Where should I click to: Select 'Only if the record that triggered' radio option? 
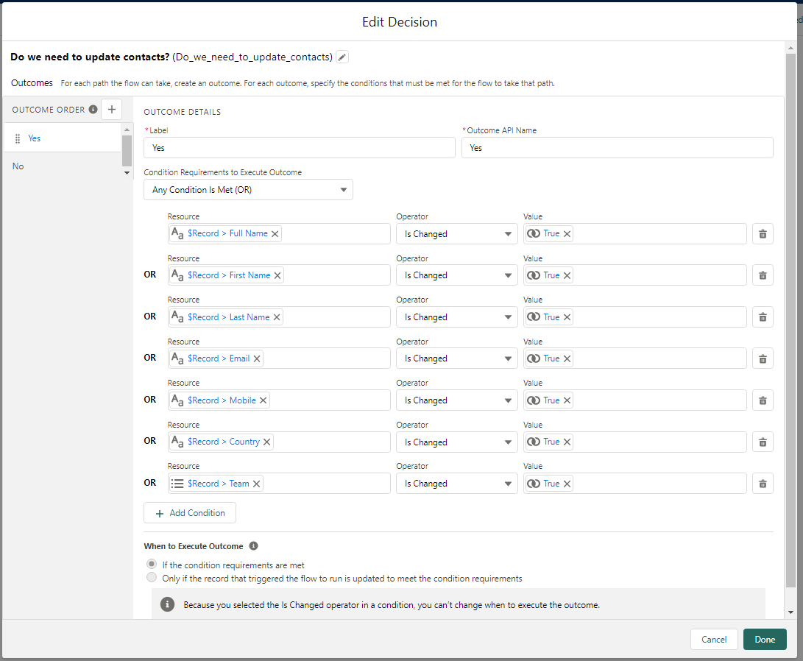tap(152, 578)
